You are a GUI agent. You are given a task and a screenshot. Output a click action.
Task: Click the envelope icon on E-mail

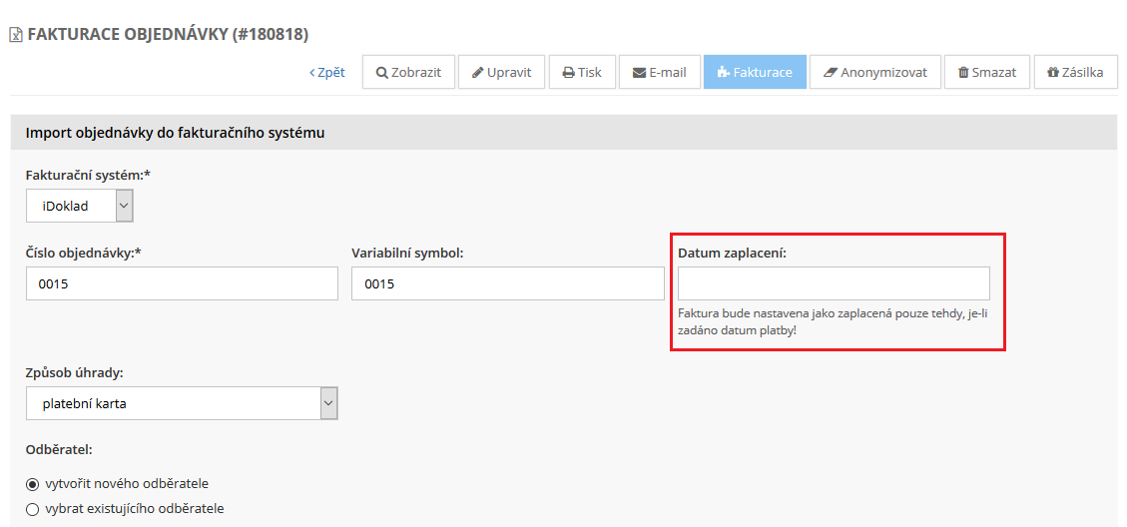pos(639,73)
